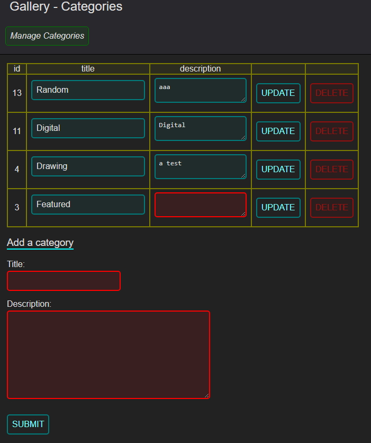Click the 'Digital' description textarea
The height and width of the screenshot is (443, 371).
click(x=200, y=129)
